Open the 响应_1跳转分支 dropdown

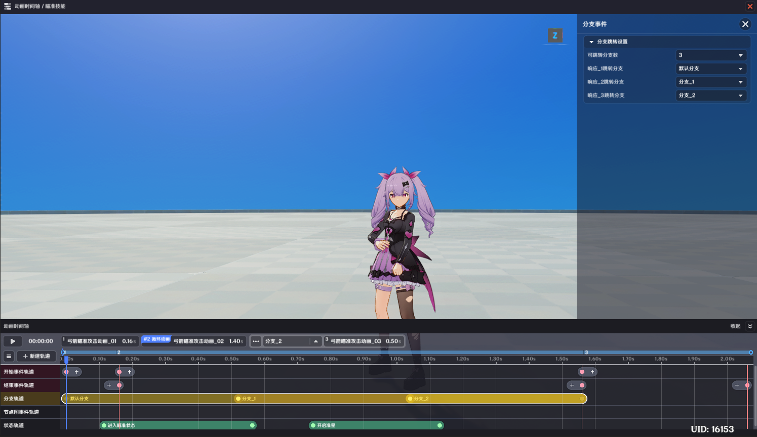coord(711,68)
